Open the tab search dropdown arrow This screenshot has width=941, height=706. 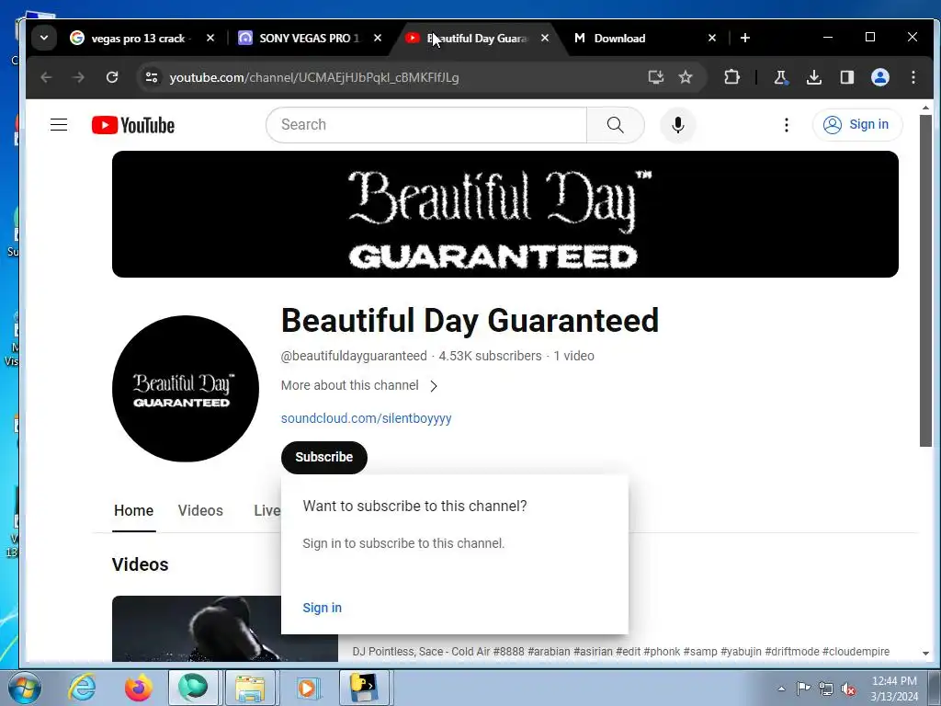(44, 38)
